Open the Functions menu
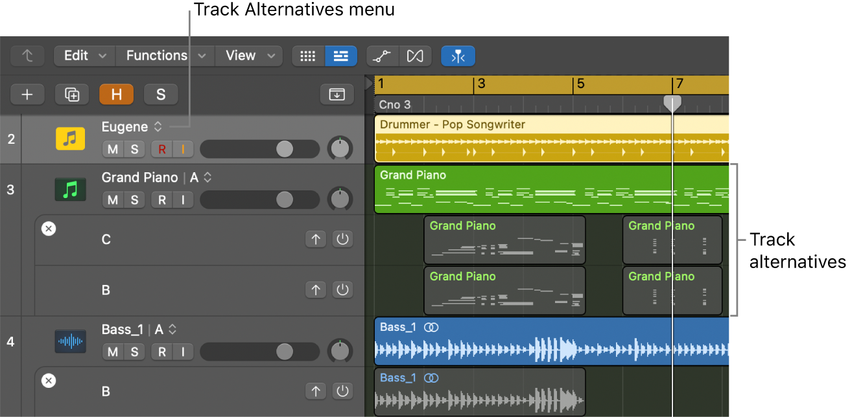The height and width of the screenshot is (417, 852). click(x=157, y=56)
